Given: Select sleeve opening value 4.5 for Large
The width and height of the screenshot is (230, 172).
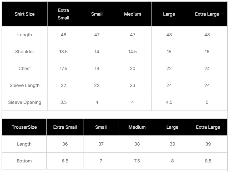Looking at the screenshot, I should pyautogui.click(x=169, y=102).
